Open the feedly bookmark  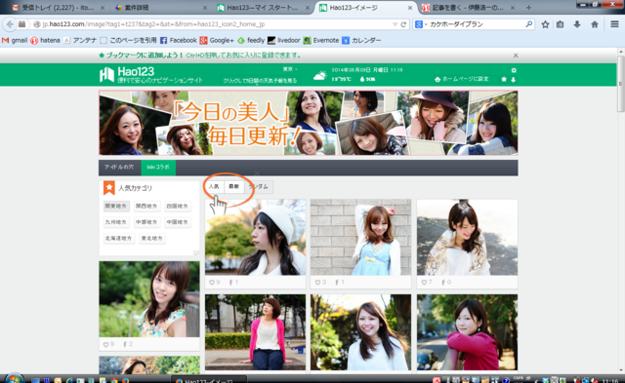(x=251, y=40)
